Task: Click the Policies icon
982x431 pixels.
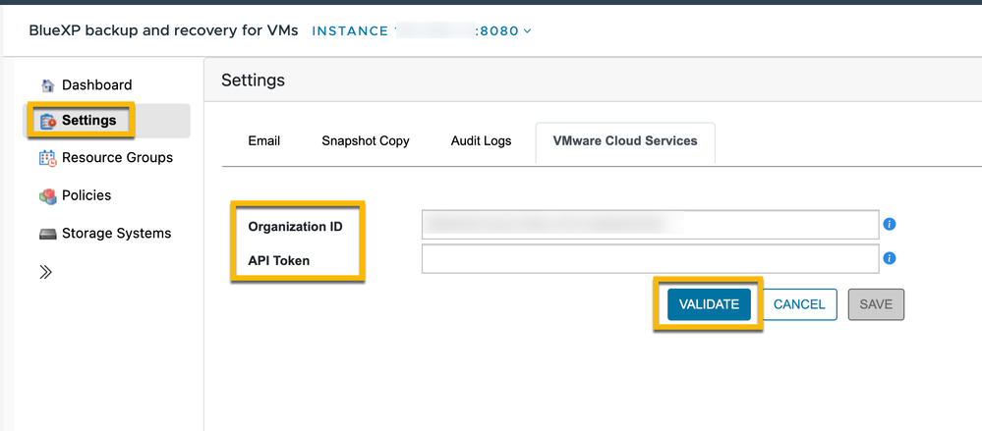Action: point(47,195)
